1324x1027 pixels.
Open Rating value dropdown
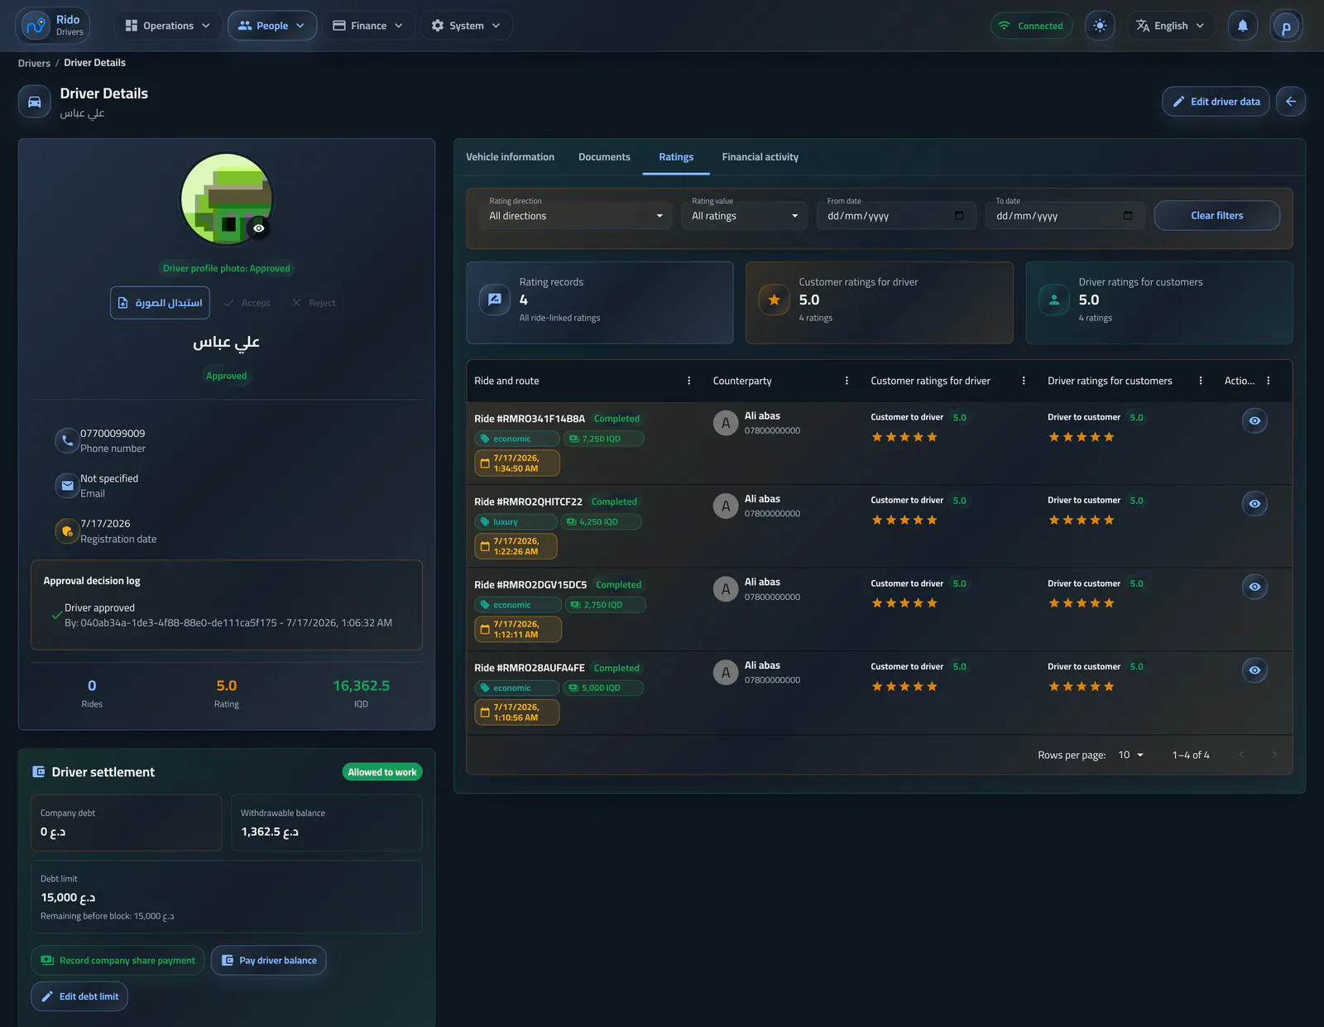pos(745,216)
